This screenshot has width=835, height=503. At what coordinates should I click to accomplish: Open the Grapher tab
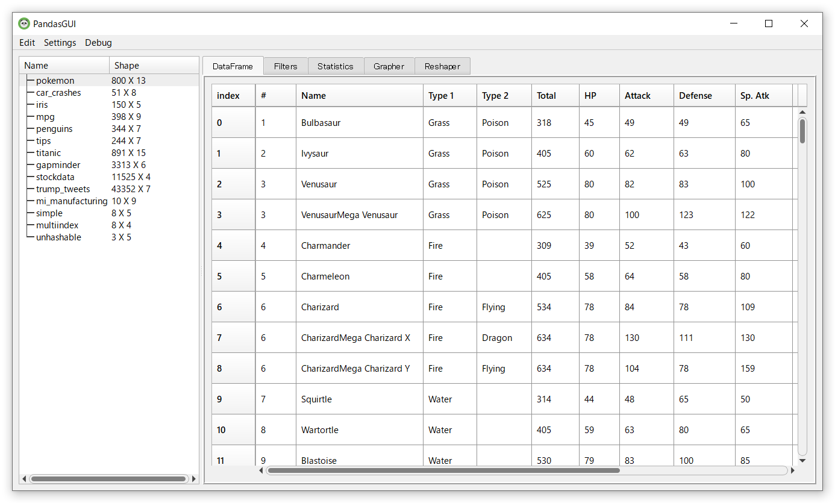click(389, 66)
